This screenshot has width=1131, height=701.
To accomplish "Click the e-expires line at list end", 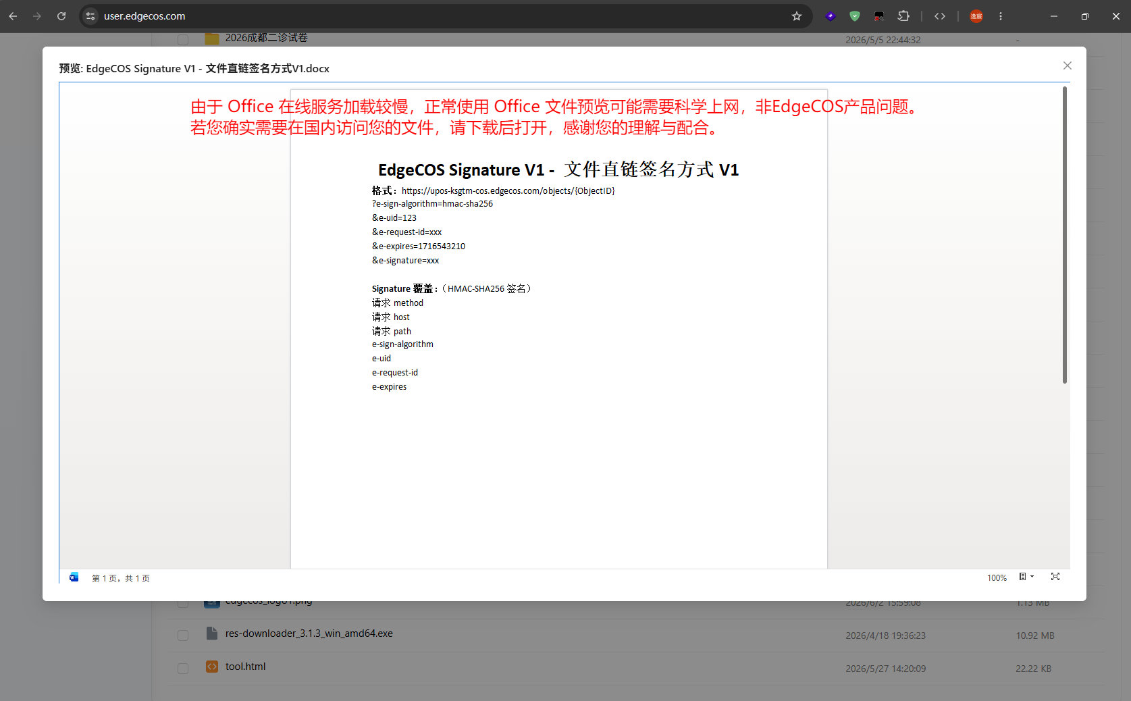I will tap(389, 387).
